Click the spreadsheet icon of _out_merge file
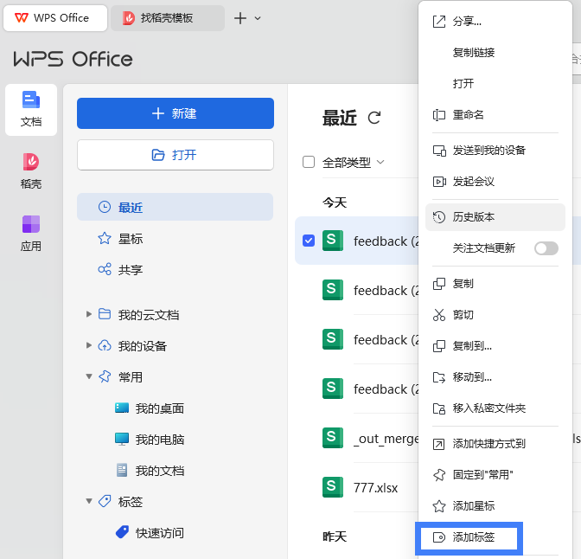Viewport: 581px width, 559px height. pos(332,438)
